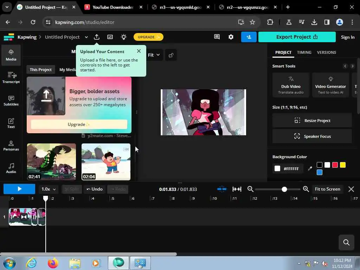Click the #FFFFFF background color field
The height and width of the screenshot is (270, 360).
tap(288, 168)
